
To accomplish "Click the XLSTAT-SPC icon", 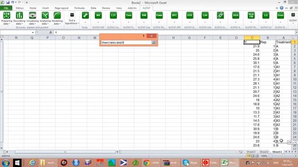I will (174, 15).
